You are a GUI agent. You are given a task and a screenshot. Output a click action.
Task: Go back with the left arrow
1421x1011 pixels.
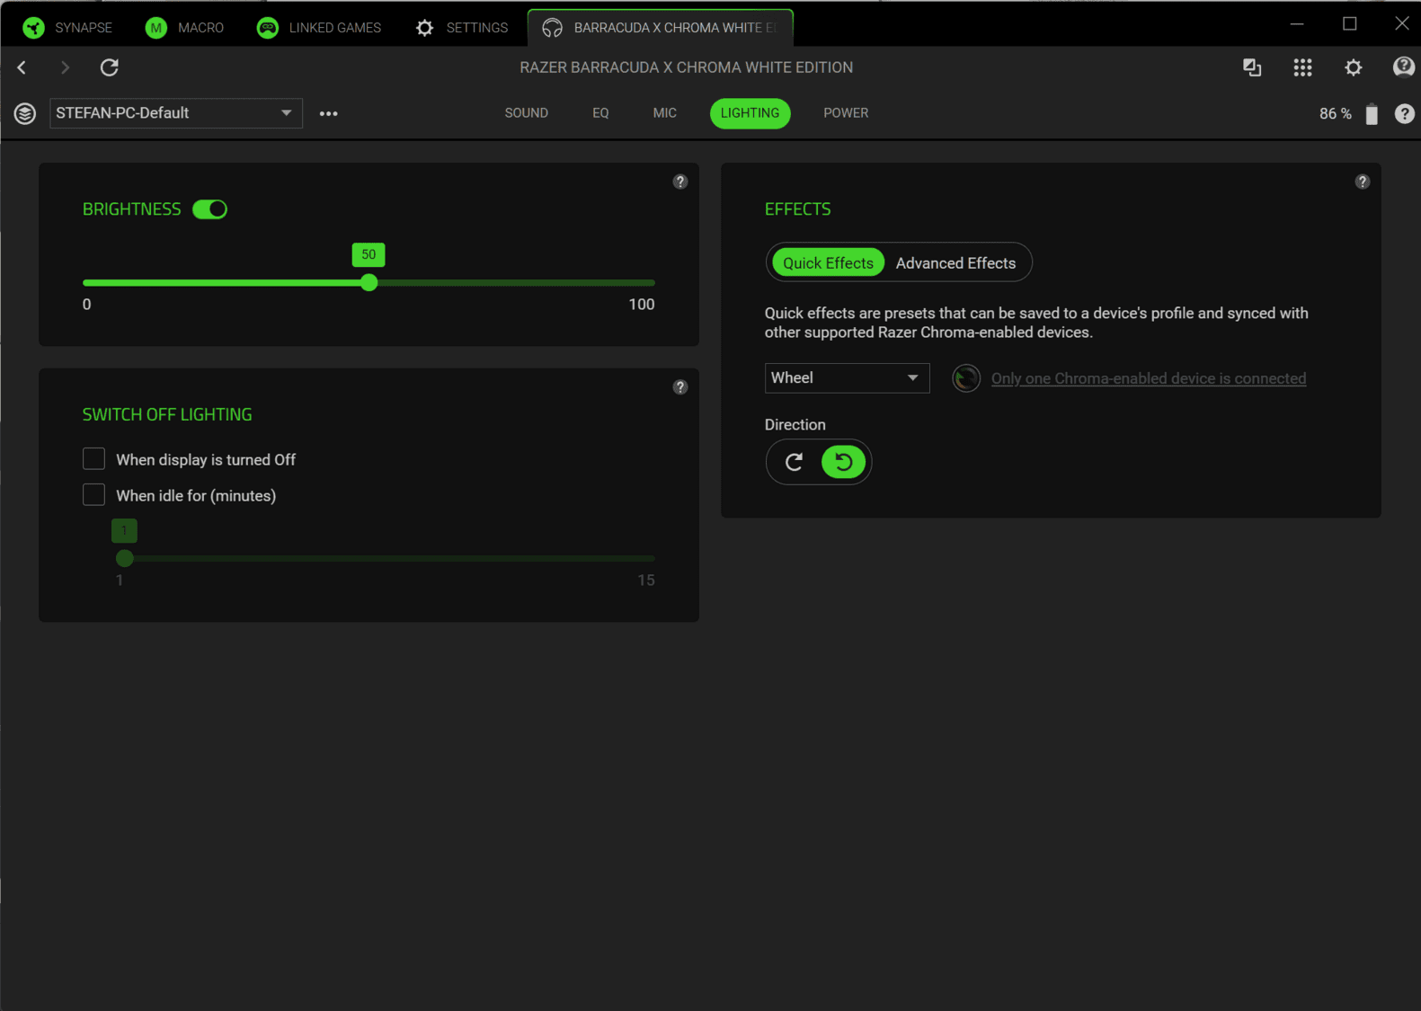click(x=22, y=67)
